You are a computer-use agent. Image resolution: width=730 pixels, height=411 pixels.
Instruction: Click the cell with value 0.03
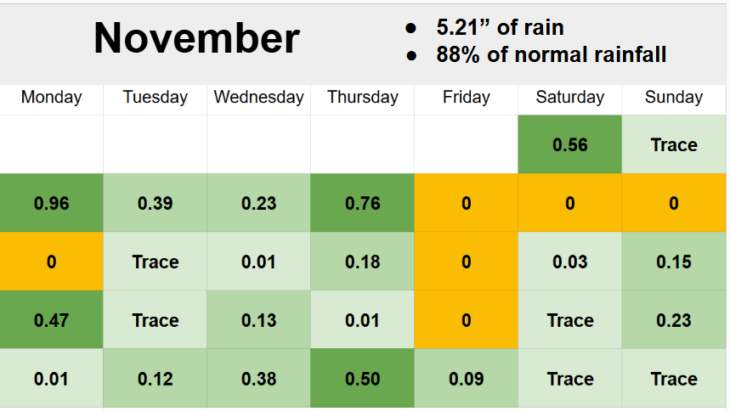(x=570, y=262)
